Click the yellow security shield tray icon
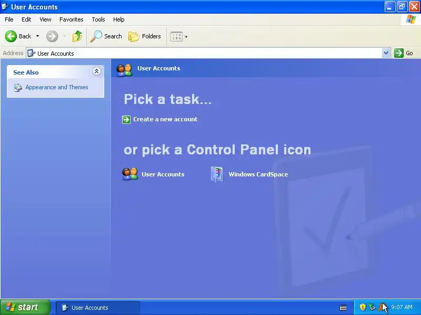The image size is (421, 315). click(x=363, y=307)
